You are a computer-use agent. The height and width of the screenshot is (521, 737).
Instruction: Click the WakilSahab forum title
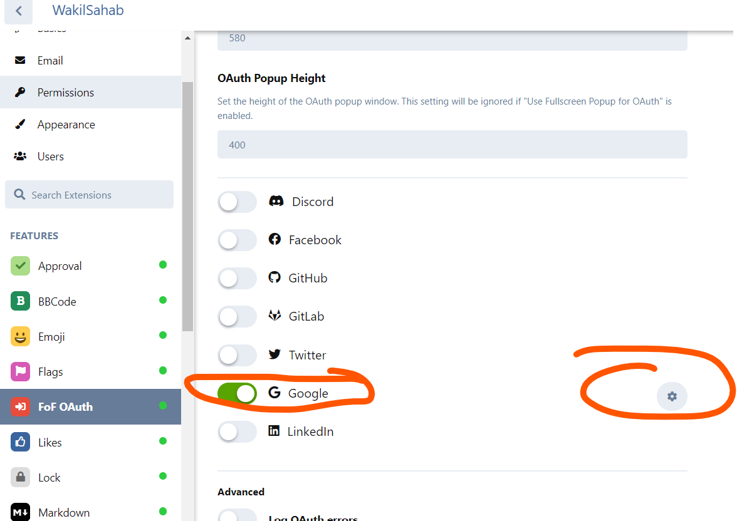click(x=87, y=11)
